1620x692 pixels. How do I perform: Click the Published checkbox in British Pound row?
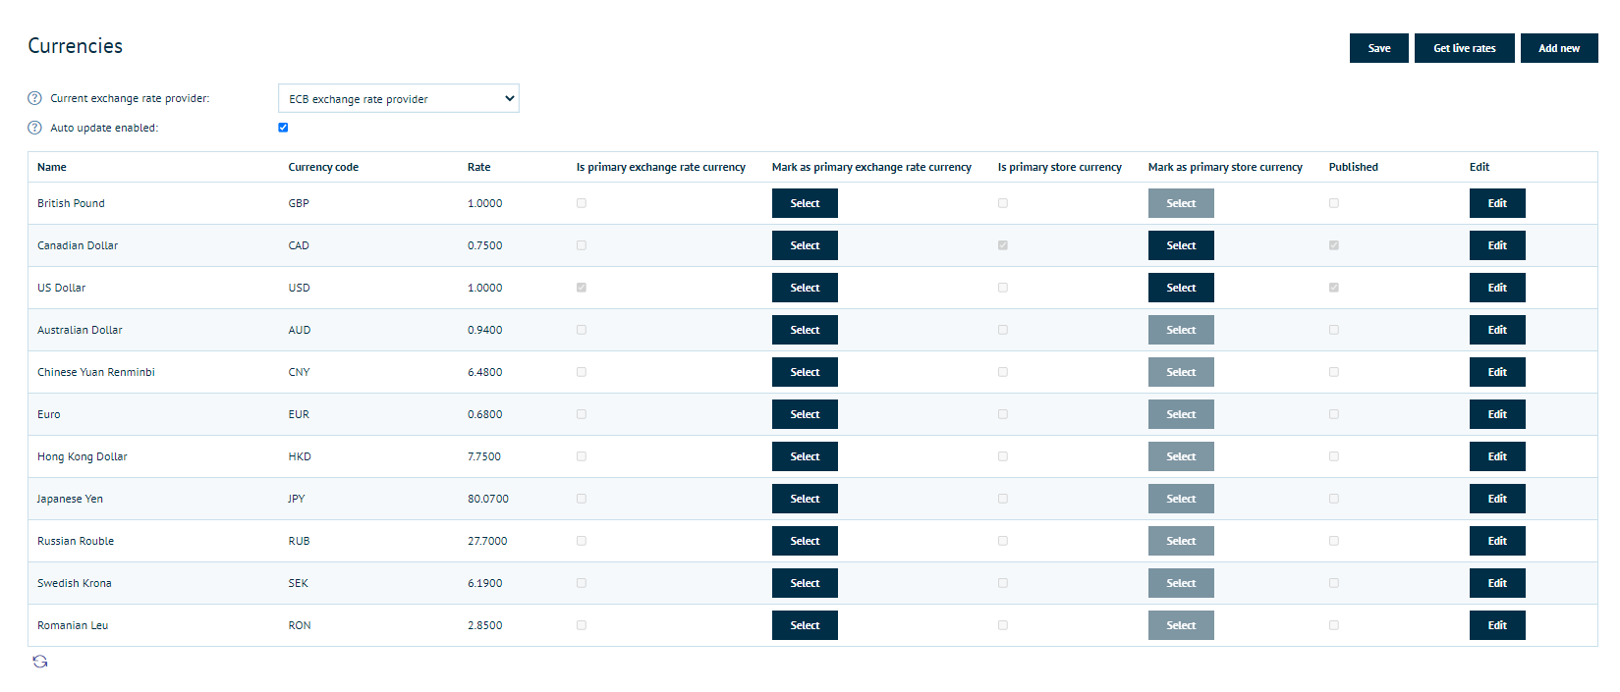pos(1334,203)
